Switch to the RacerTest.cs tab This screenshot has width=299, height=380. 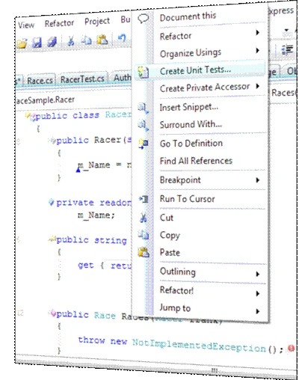point(82,79)
